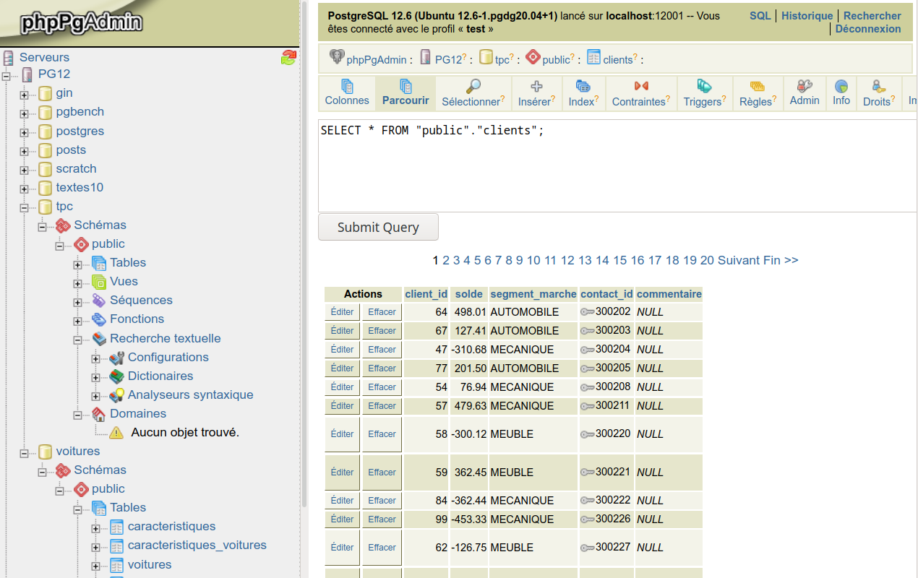The width and height of the screenshot is (918, 578).
Task: Click the Admin tab icon
Action: 805,87
